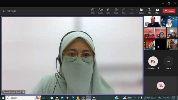Show hidden system tray icons

(x=135, y=97)
